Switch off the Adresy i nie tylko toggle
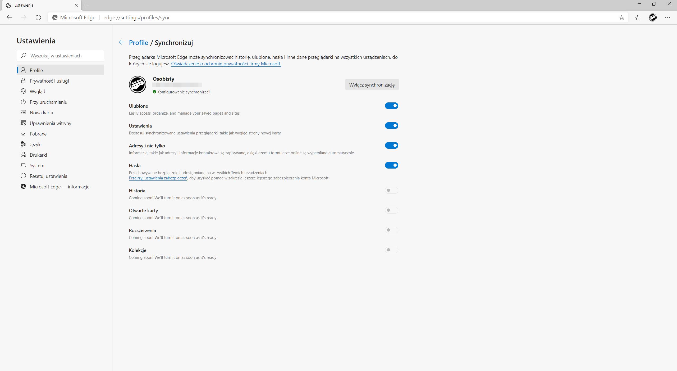Viewport: 677px width, 371px height. point(391,146)
